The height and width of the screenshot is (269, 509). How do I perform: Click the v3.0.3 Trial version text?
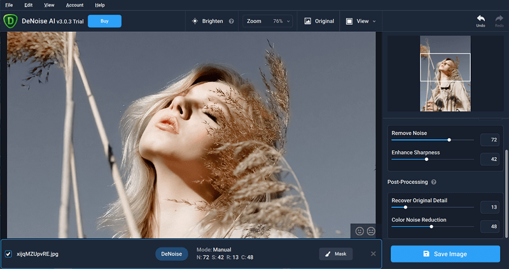70,22
